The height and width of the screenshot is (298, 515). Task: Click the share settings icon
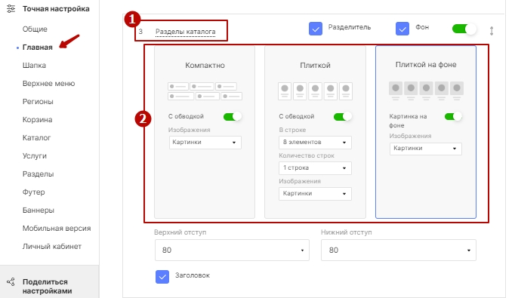tap(11, 281)
